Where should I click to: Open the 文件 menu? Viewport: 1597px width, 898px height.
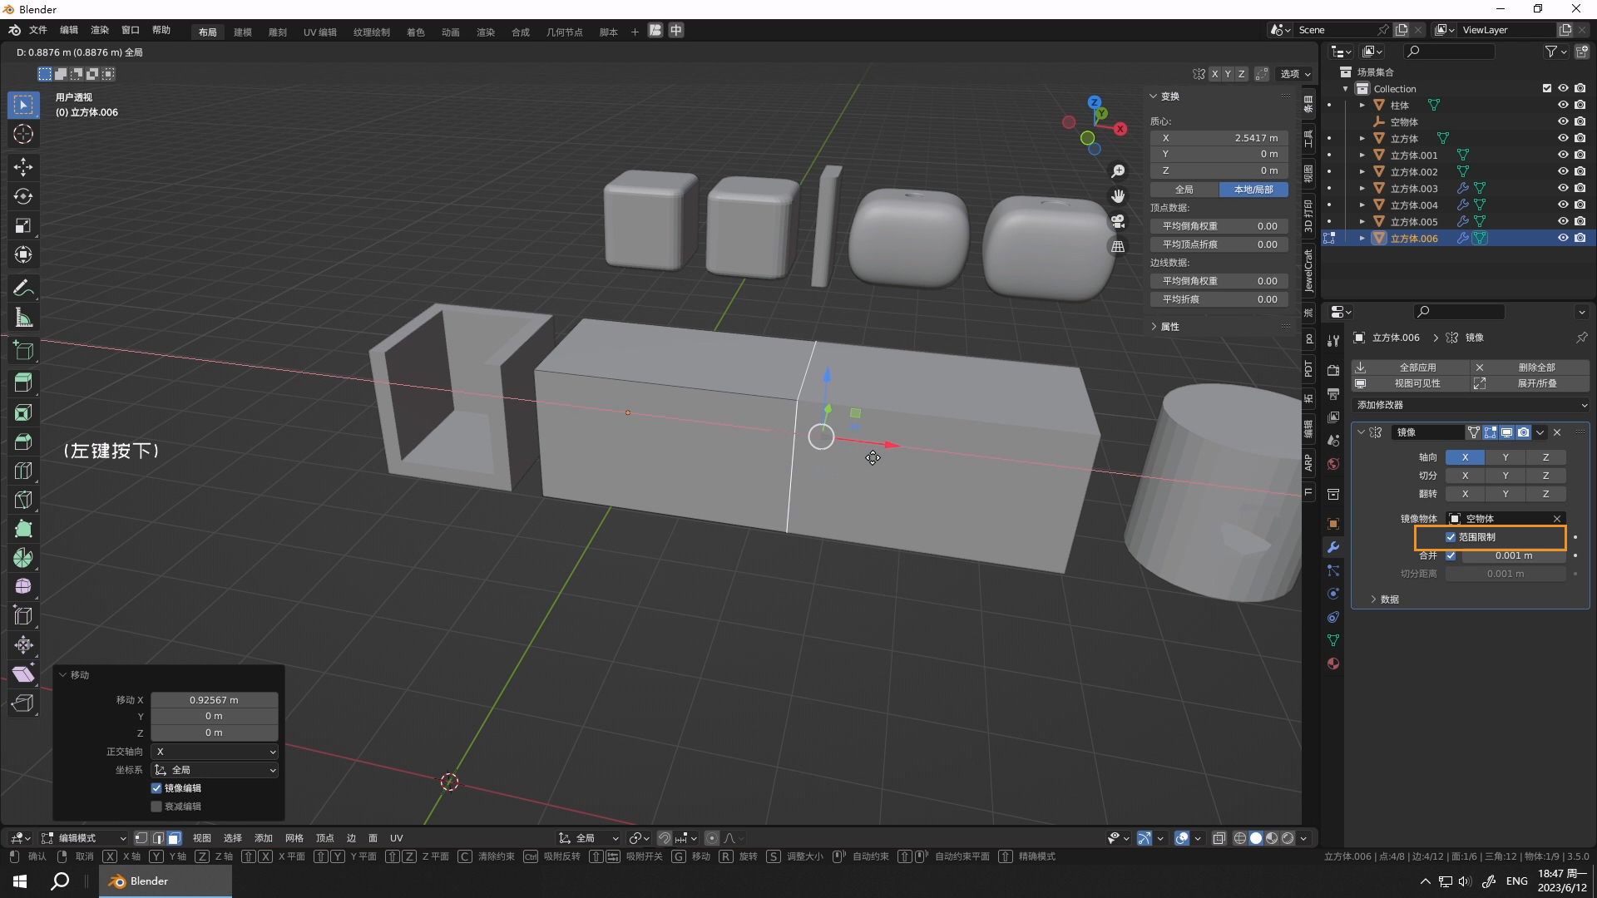pos(38,30)
